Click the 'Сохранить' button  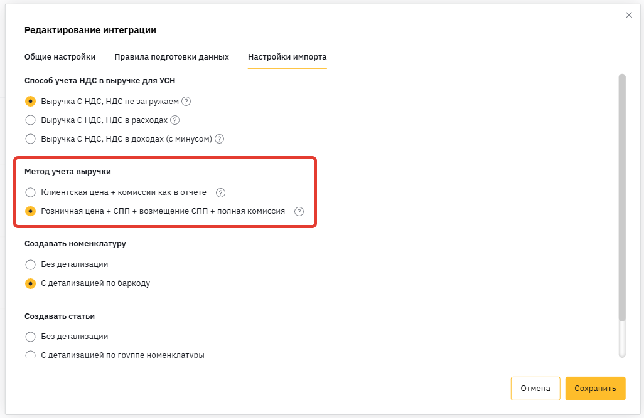coord(595,389)
